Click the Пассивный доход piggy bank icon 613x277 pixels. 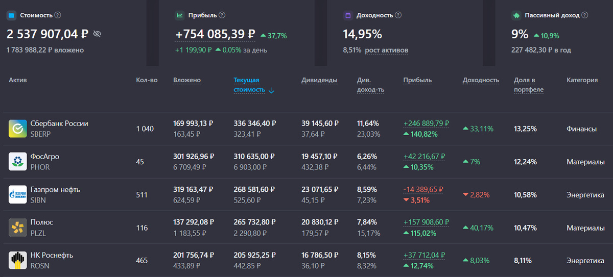[516, 15]
